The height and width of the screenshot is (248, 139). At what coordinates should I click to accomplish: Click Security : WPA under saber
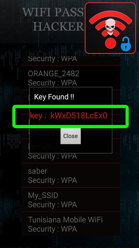point(52,180)
